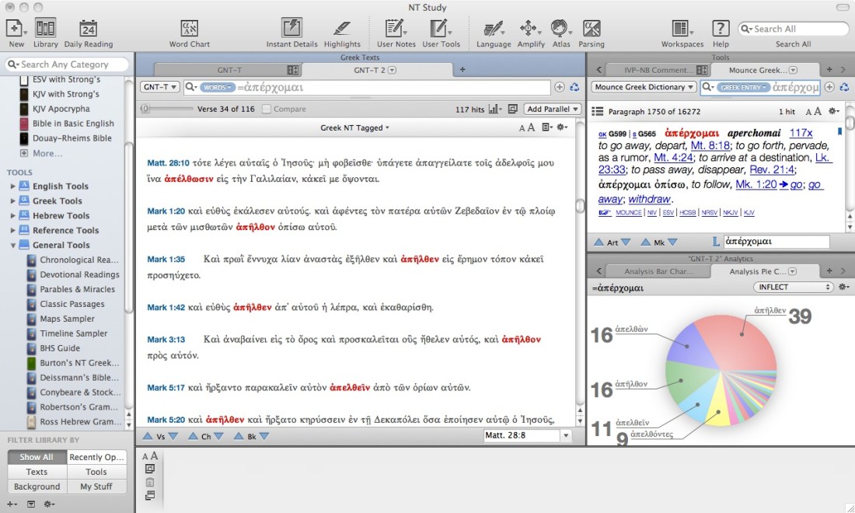This screenshot has width=855, height=513.
Task: Open the Parsing tool
Action: pyautogui.click(x=592, y=29)
